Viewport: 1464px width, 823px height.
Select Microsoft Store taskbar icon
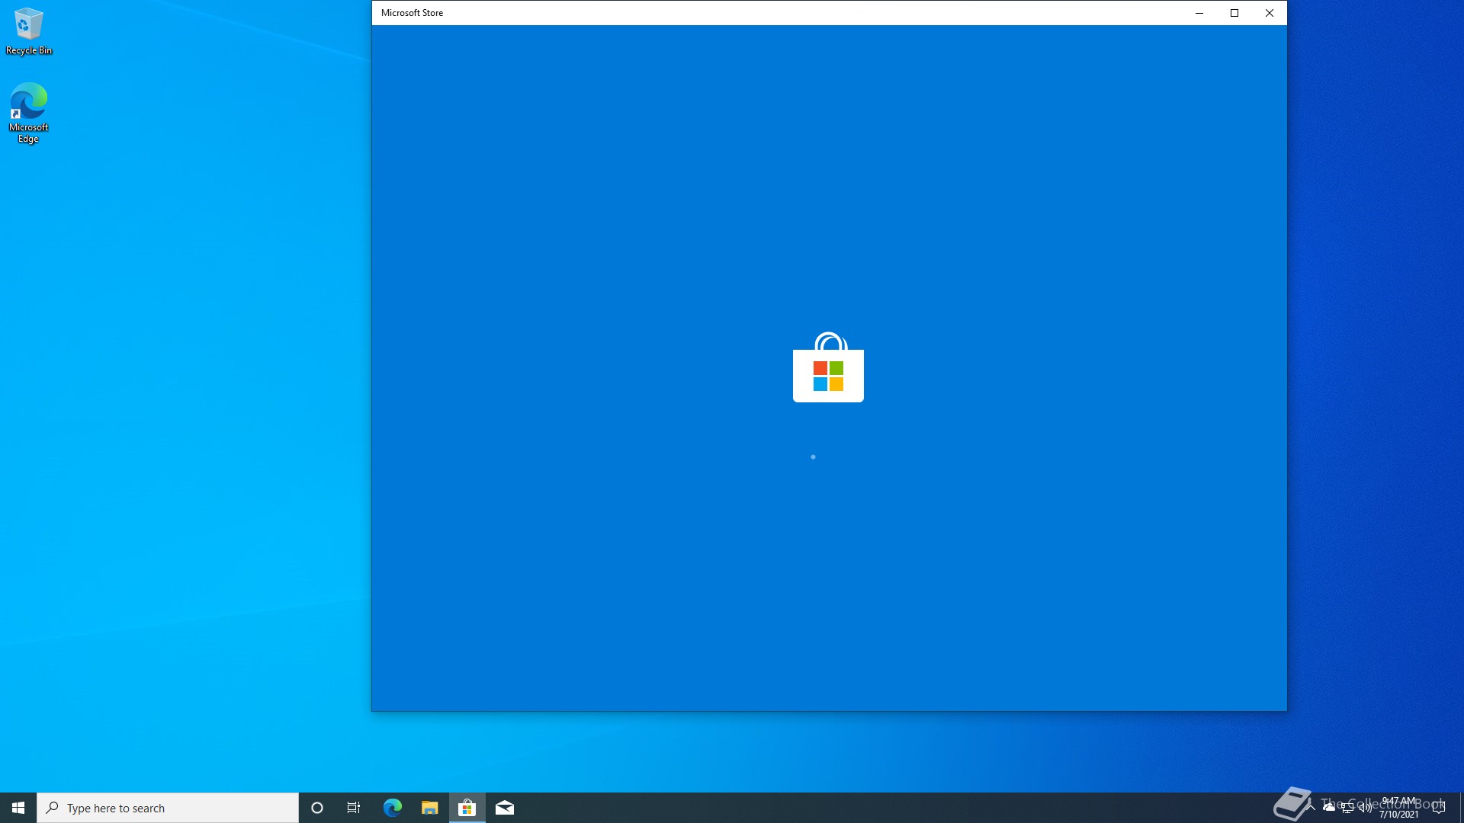(x=467, y=808)
